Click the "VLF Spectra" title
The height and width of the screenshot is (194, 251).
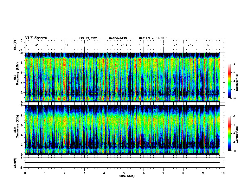tap(36, 38)
